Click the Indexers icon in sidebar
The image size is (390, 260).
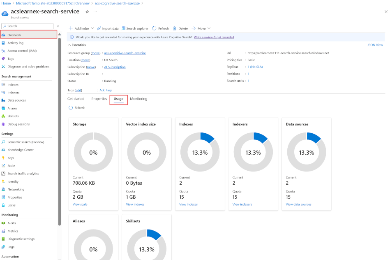click(x=3, y=93)
